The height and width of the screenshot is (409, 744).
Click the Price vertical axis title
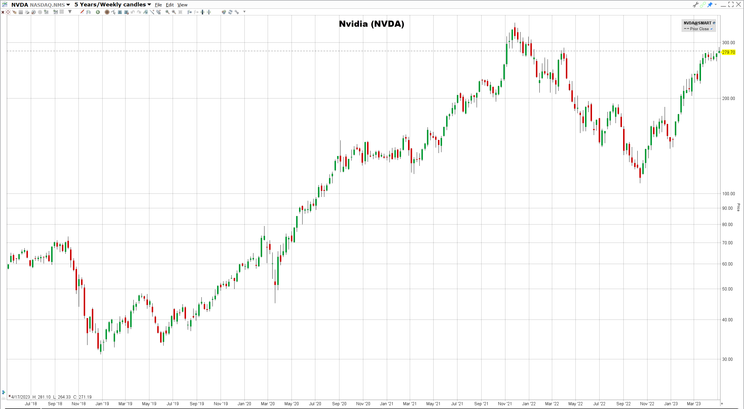(738, 207)
